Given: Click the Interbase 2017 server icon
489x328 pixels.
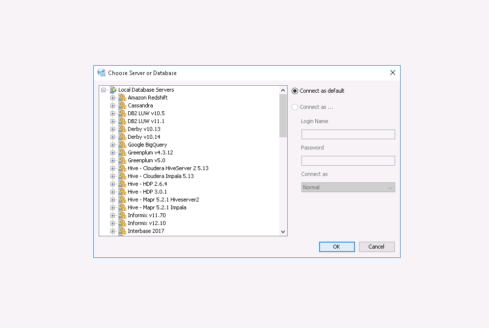Looking at the screenshot, I should 122,231.
